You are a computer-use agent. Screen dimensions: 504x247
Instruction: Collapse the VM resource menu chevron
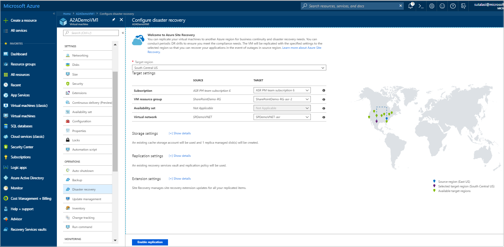click(x=123, y=33)
